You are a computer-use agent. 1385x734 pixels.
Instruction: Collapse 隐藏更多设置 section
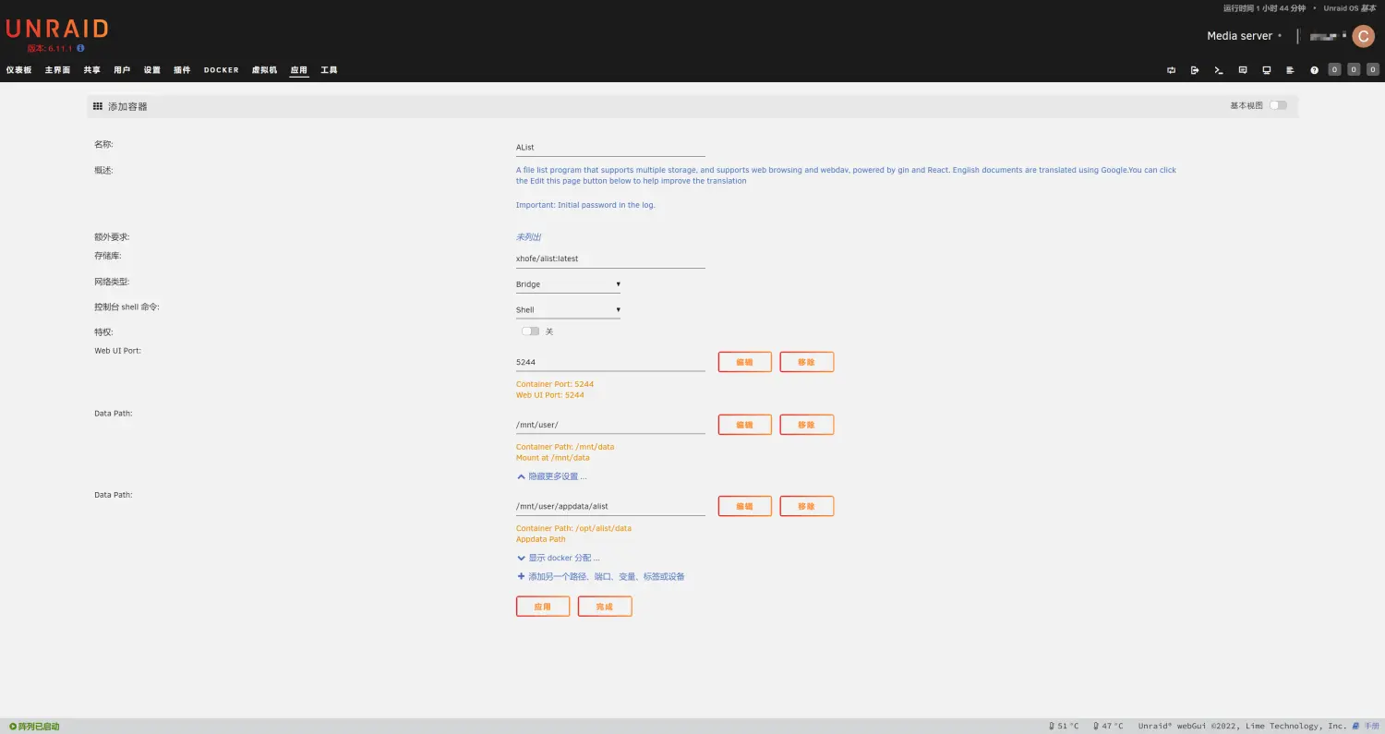pyautogui.click(x=552, y=476)
